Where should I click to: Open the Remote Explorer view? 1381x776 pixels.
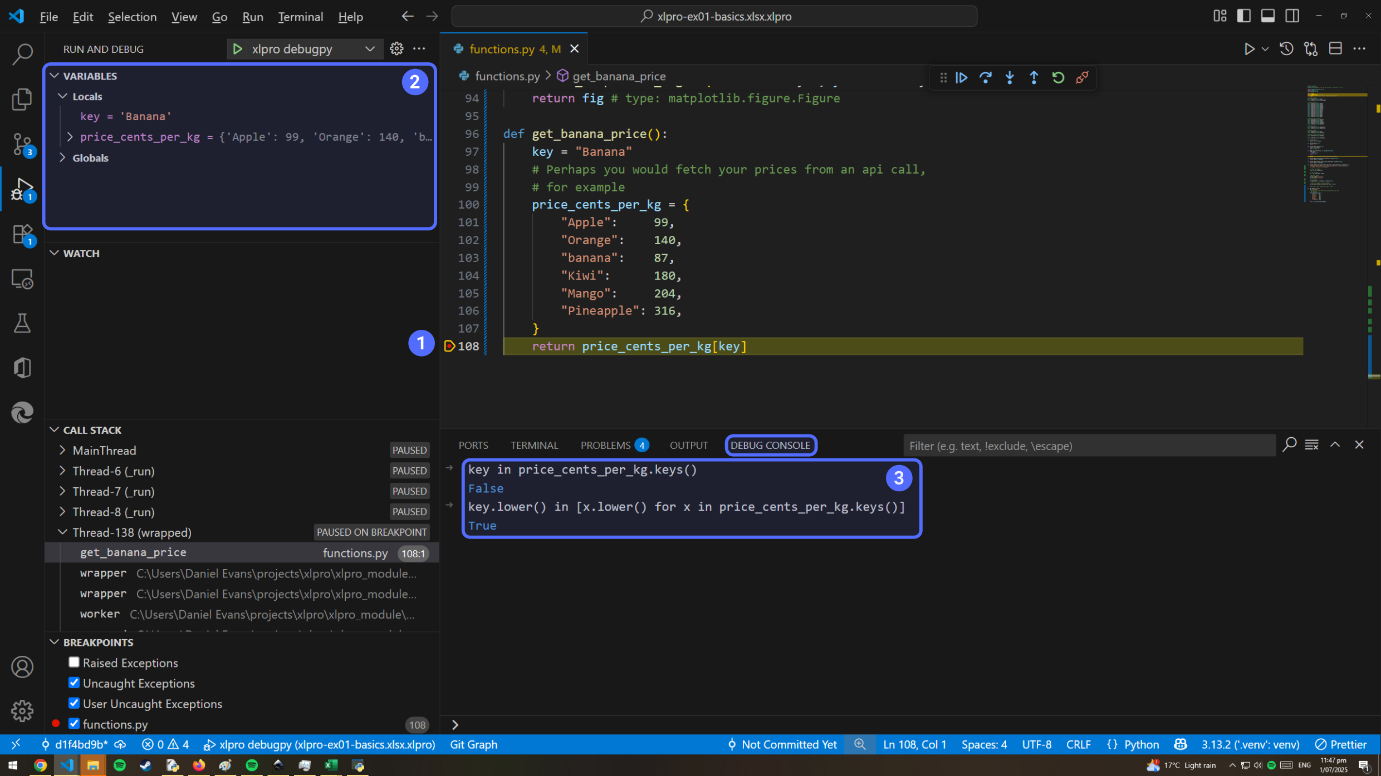pyautogui.click(x=22, y=279)
